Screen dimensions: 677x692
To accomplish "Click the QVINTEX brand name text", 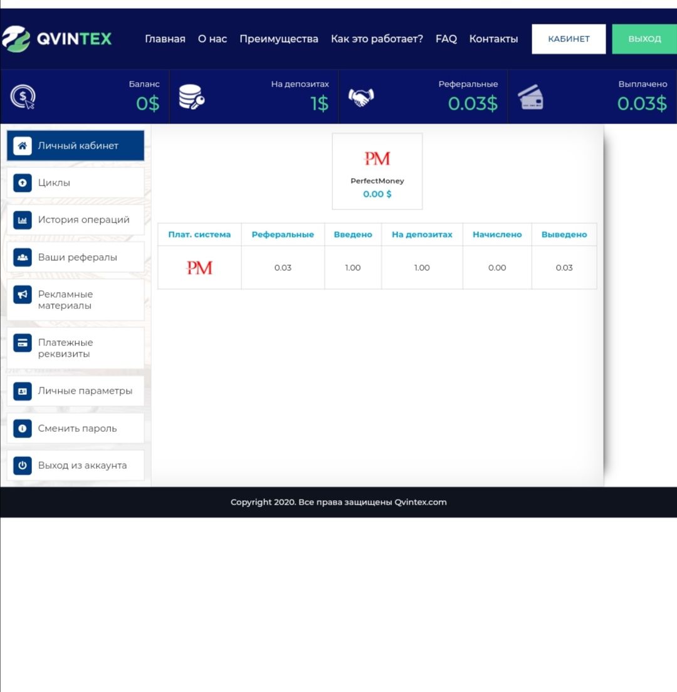I will (74, 39).
